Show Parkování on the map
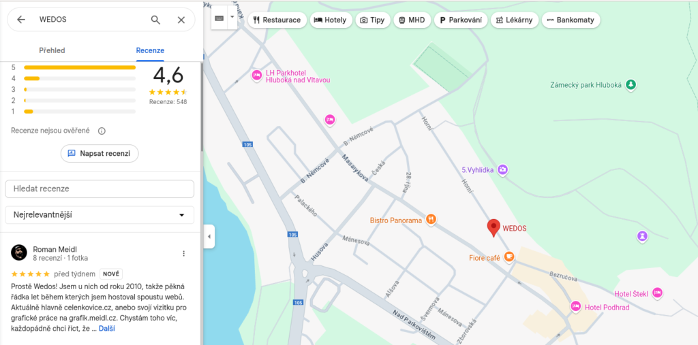698x345 pixels. click(x=460, y=20)
